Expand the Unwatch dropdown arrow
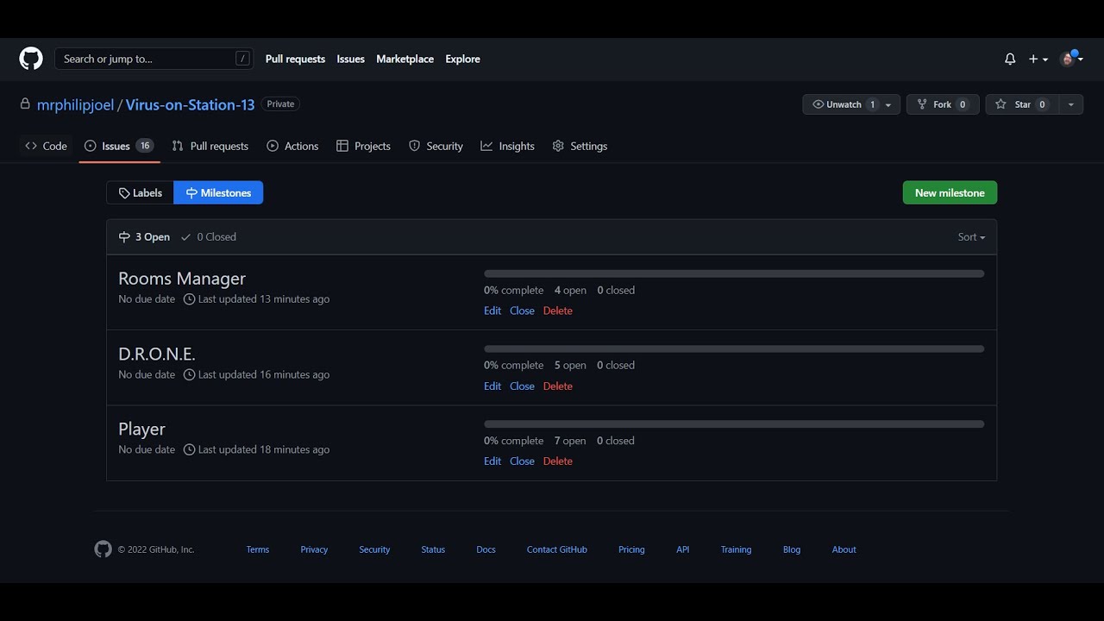Screen dimensions: 1104x621 coord(889,104)
